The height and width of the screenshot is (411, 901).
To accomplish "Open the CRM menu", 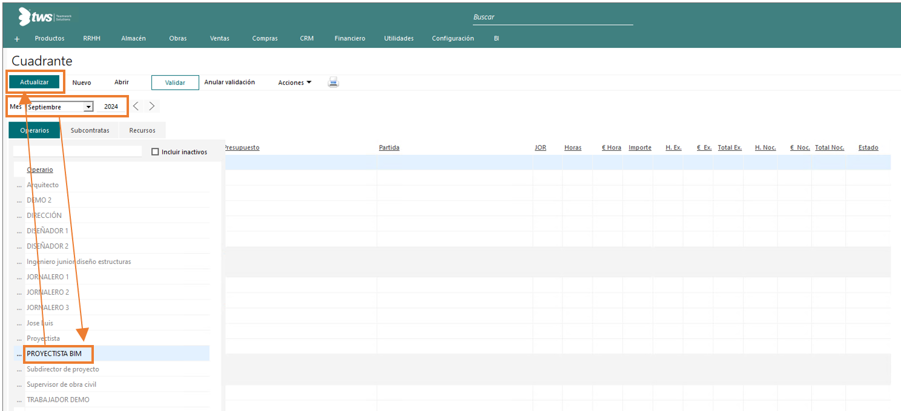I will coord(307,38).
